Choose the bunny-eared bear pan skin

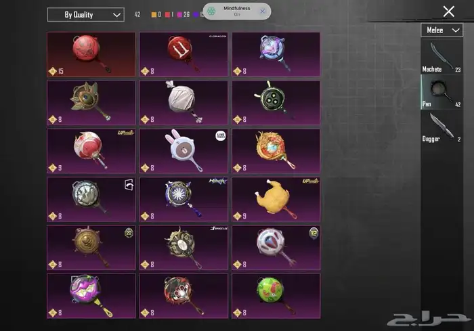(x=184, y=151)
